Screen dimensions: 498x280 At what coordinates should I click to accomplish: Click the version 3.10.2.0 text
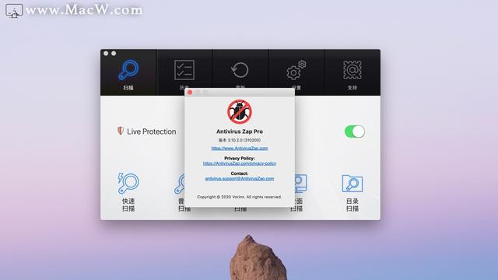coord(240,140)
